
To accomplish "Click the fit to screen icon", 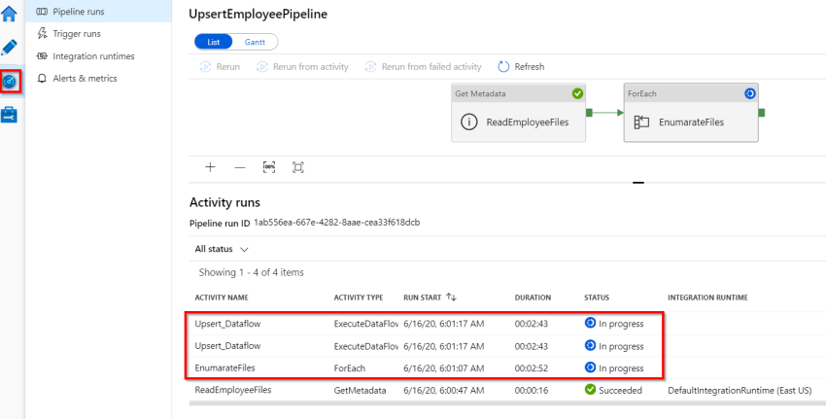I will [298, 167].
